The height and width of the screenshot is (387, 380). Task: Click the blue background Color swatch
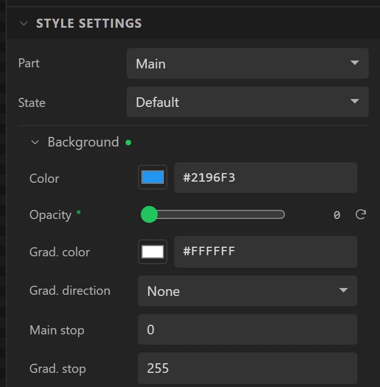153,177
